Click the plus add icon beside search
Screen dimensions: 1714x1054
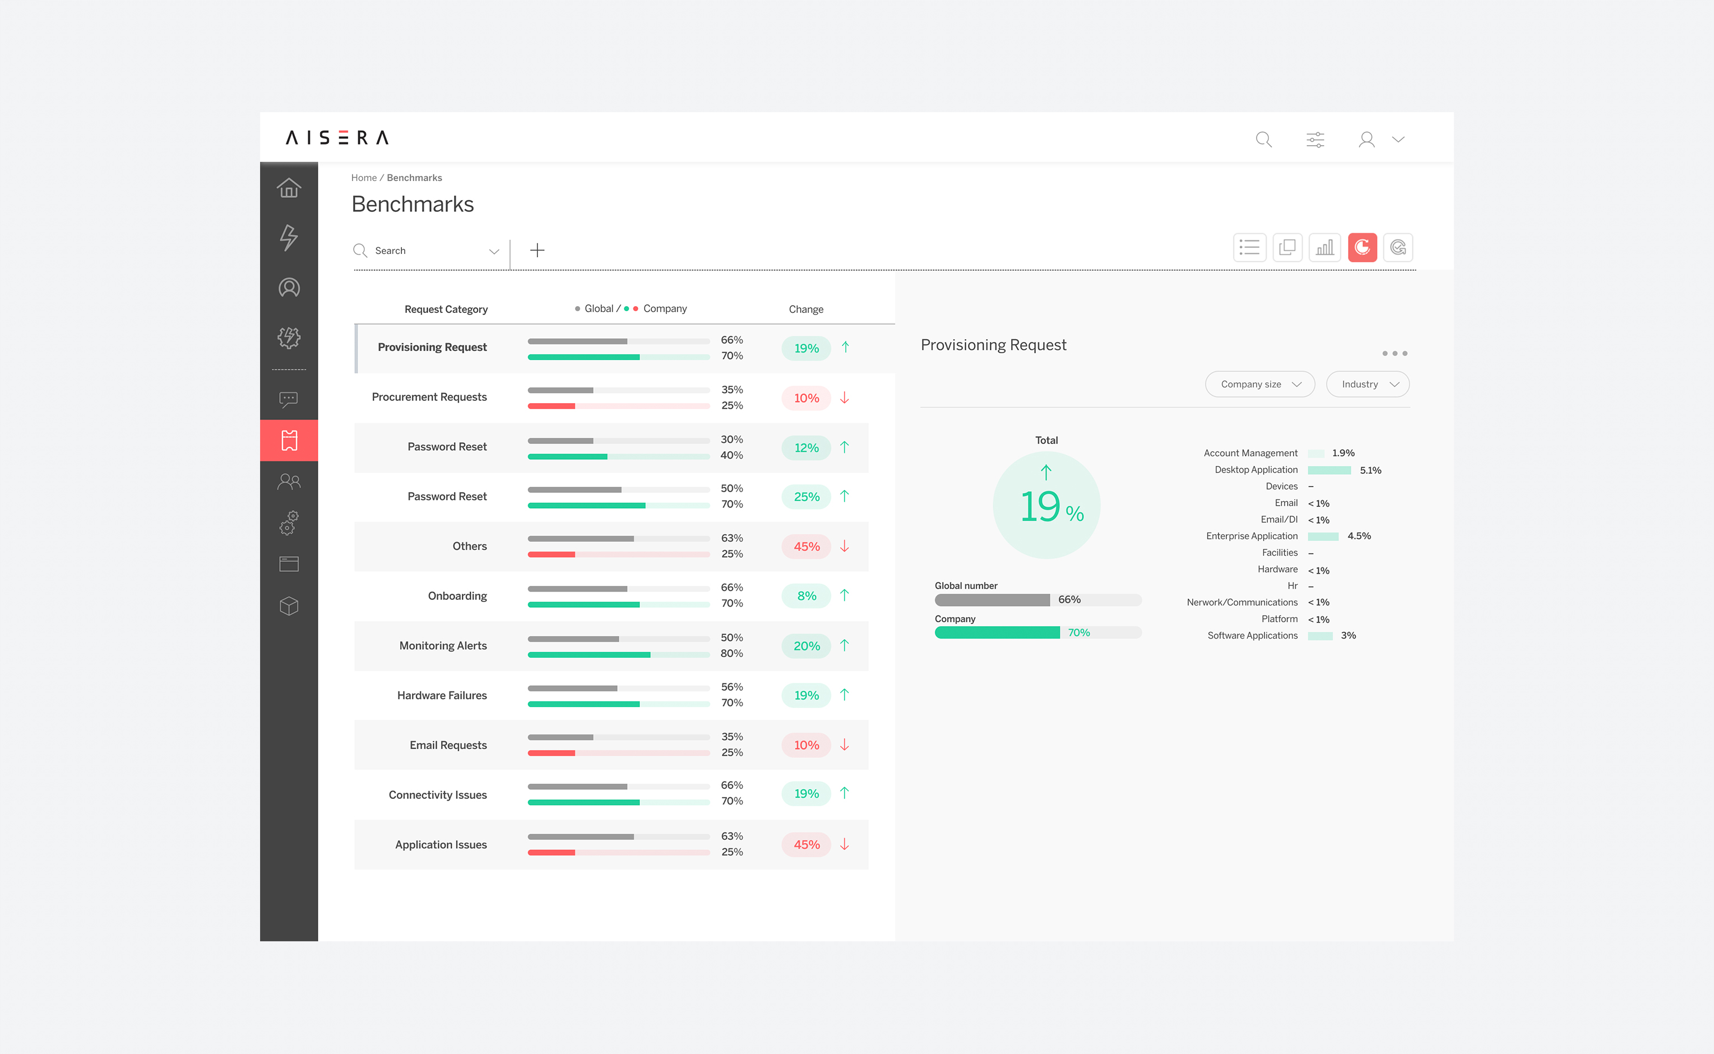click(537, 250)
